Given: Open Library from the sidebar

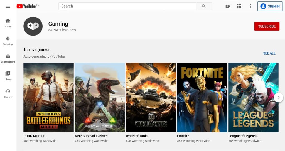Looking at the screenshot, I should point(8,76).
